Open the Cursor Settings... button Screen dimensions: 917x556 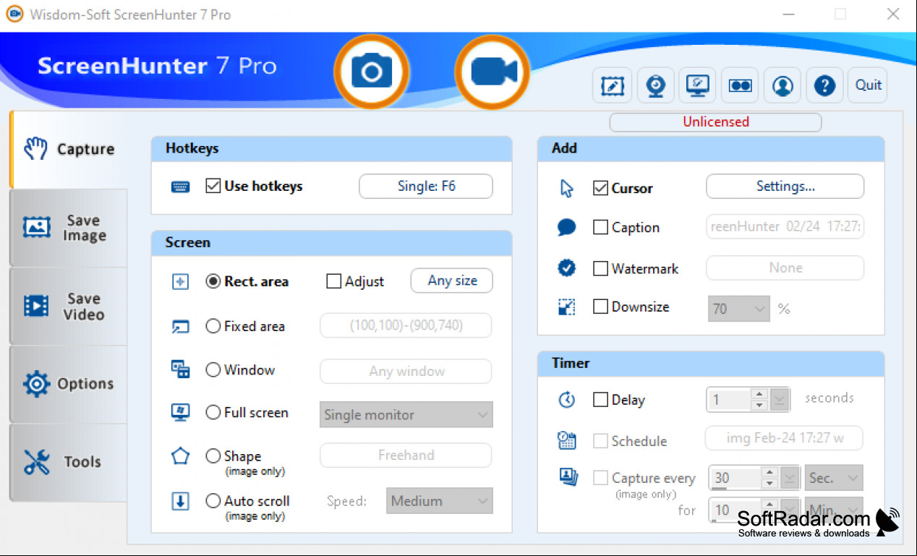pos(785,186)
